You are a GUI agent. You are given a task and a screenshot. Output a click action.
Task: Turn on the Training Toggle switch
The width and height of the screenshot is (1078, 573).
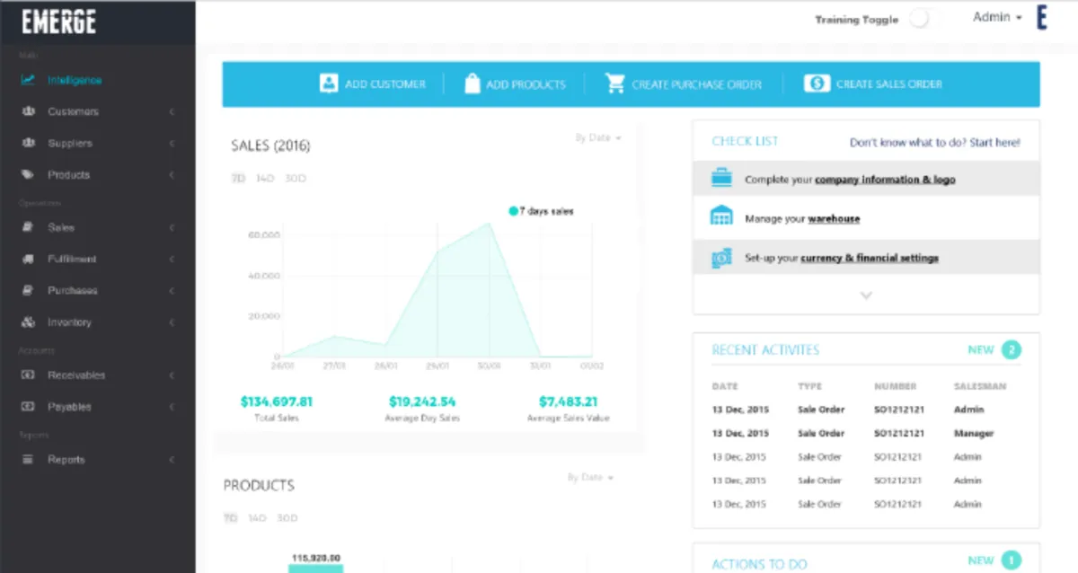click(924, 19)
